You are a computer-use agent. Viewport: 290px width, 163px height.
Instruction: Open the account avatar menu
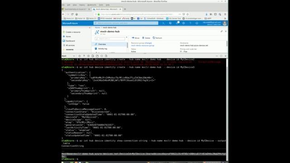tap(225, 23)
